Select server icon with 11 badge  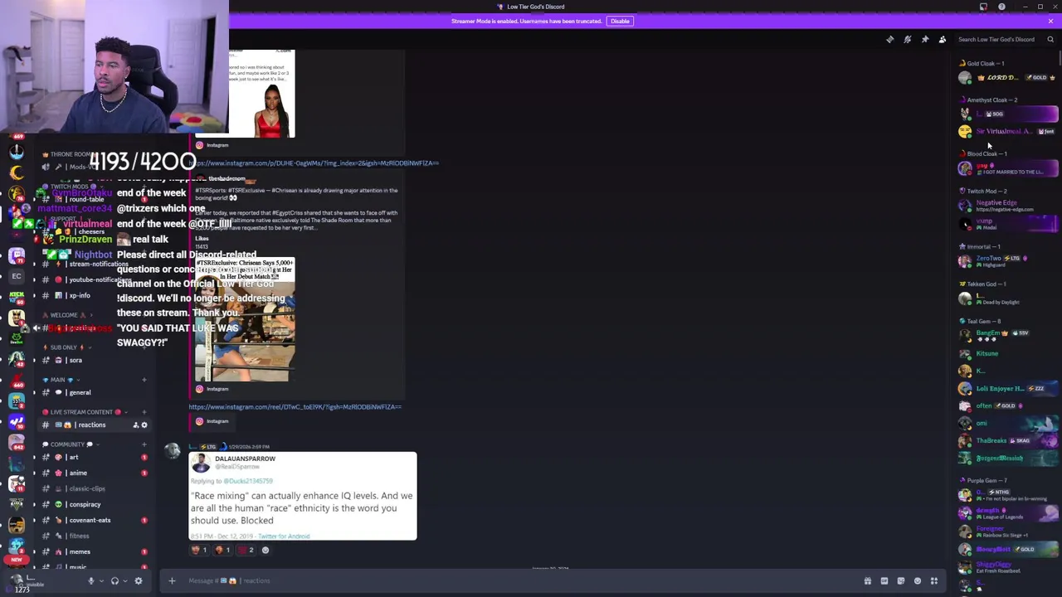17,483
